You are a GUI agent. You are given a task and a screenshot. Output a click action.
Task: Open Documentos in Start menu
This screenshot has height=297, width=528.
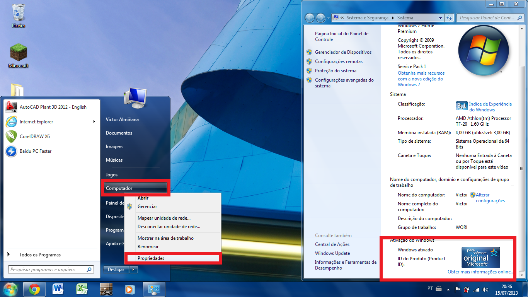coord(136,133)
